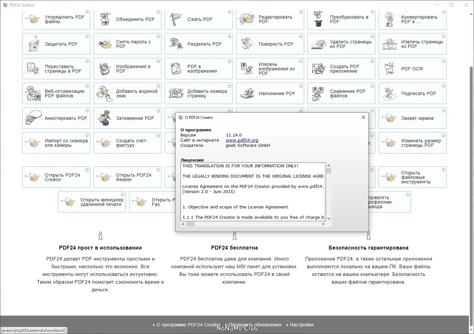Close the О PDF24 Creator dialog
This screenshot has height=334, width=474.
coord(364,117)
